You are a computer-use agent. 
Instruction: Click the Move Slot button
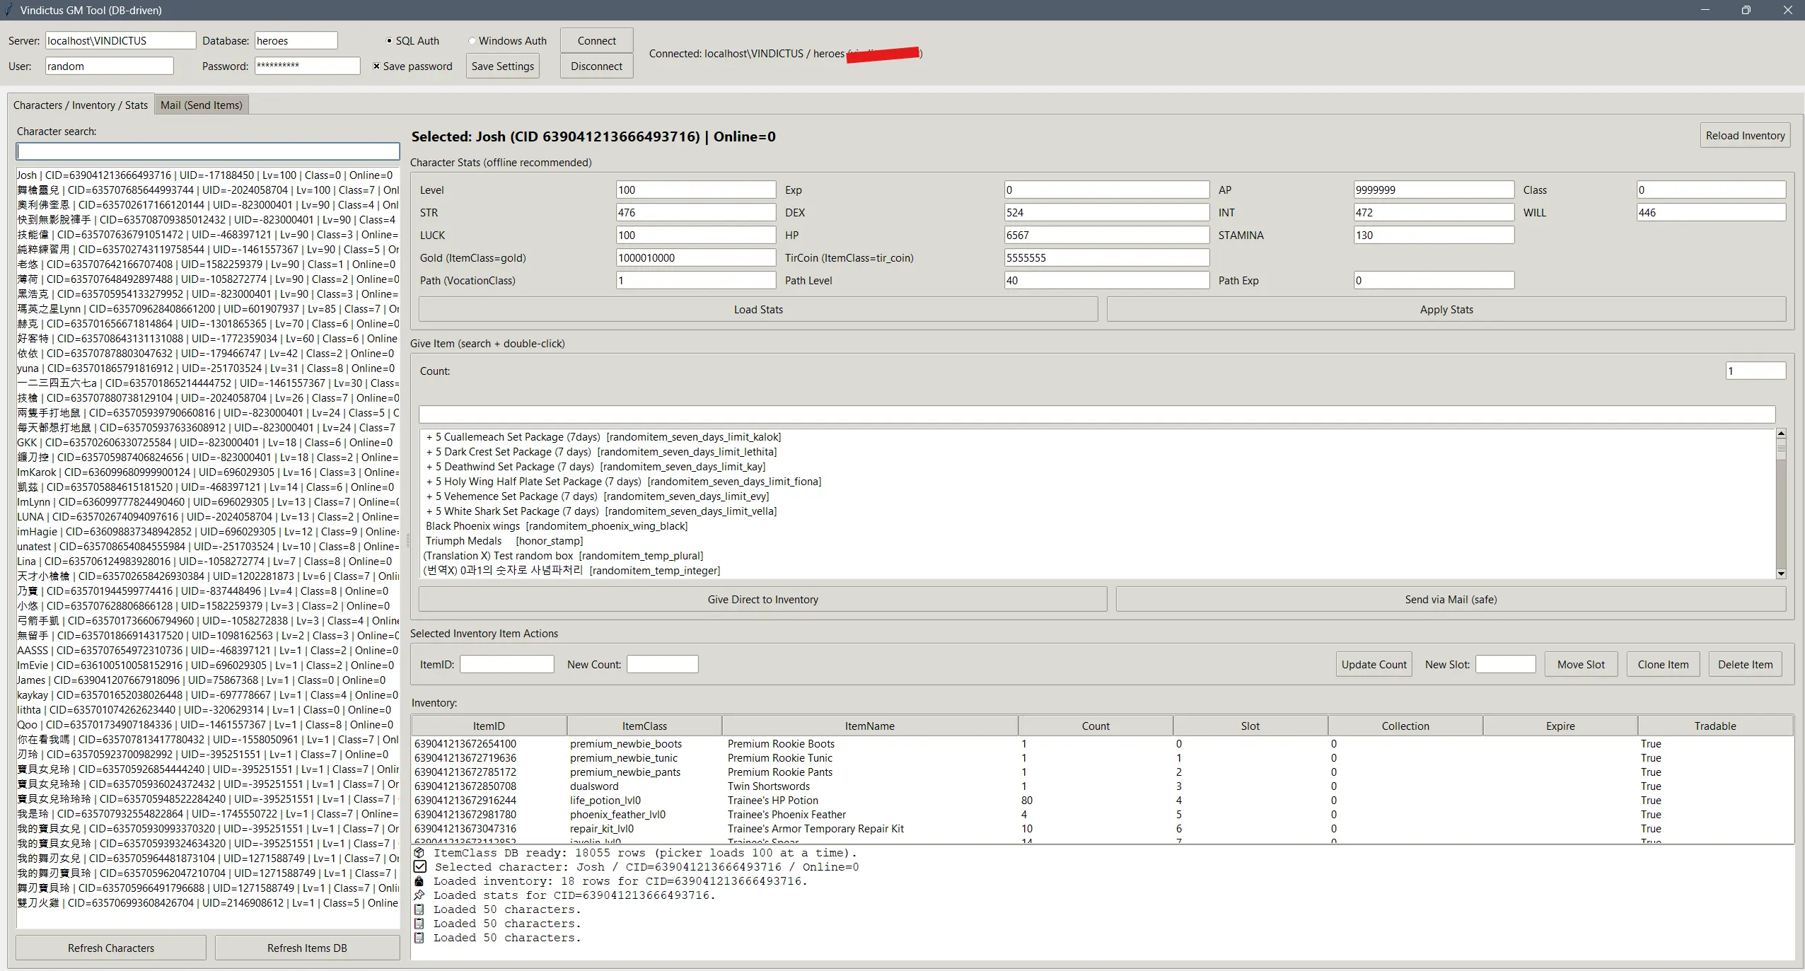1581,665
